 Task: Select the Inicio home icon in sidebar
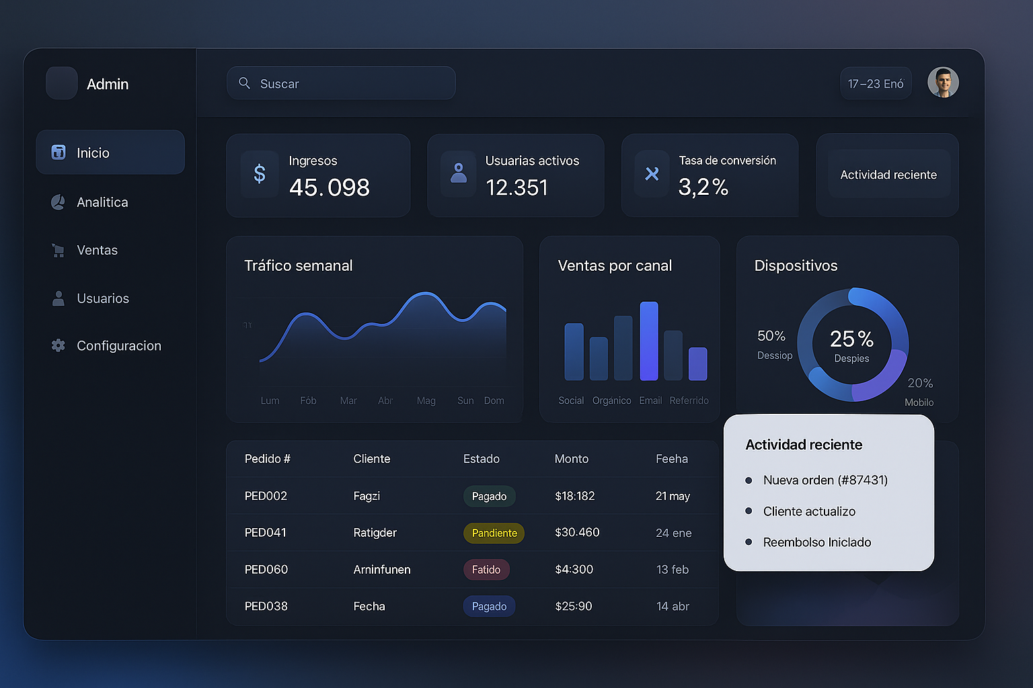[59, 153]
